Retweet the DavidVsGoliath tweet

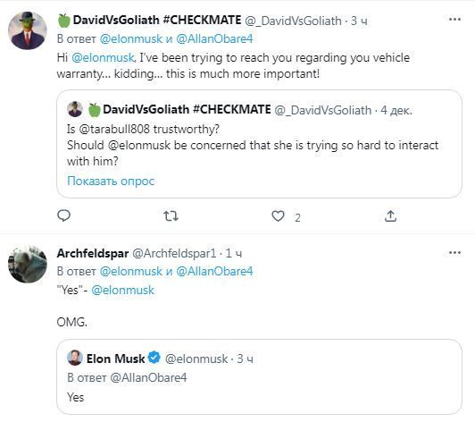click(171, 216)
